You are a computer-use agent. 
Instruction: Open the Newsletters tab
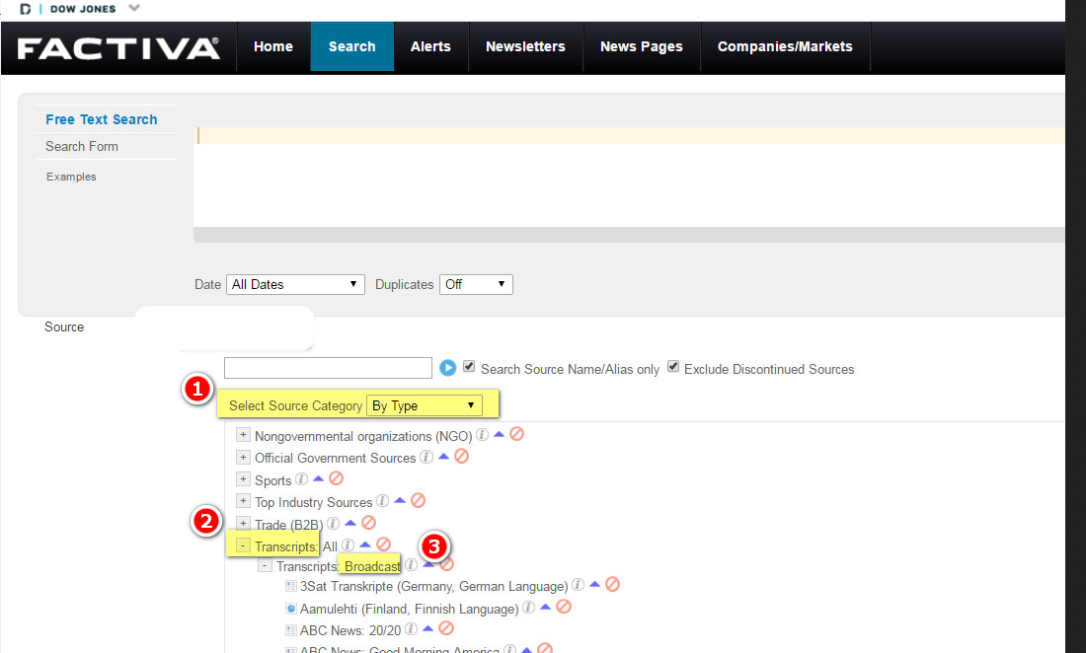point(525,46)
